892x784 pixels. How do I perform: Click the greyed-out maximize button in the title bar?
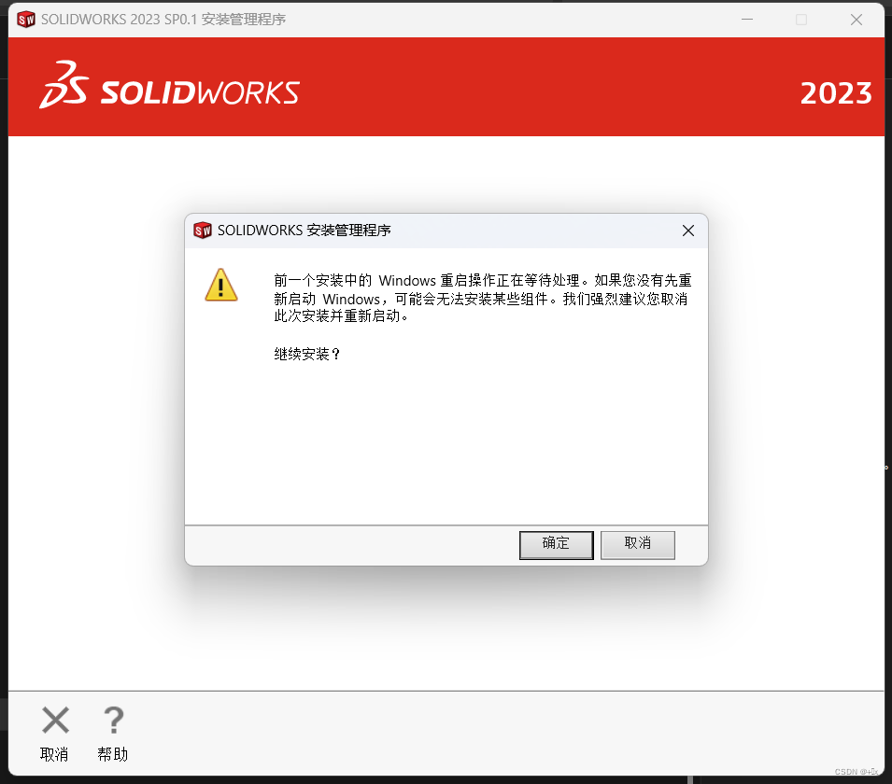(x=801, y=20)
